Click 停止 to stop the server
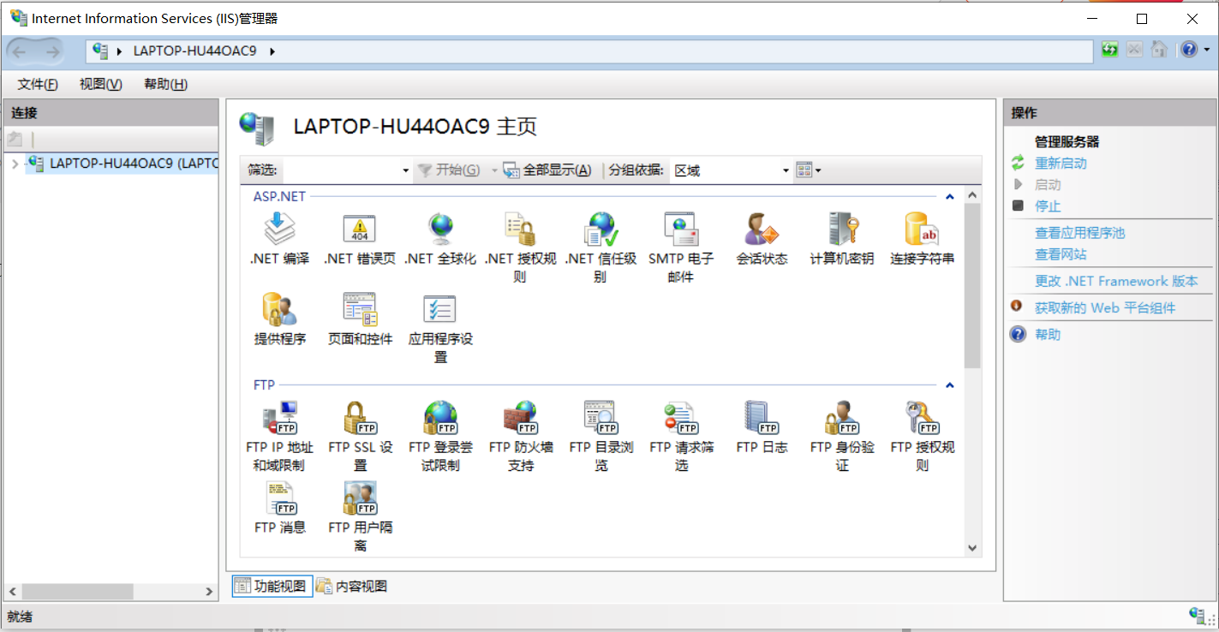Screen dimensions: 1219x632 [x=1048, y=206]
